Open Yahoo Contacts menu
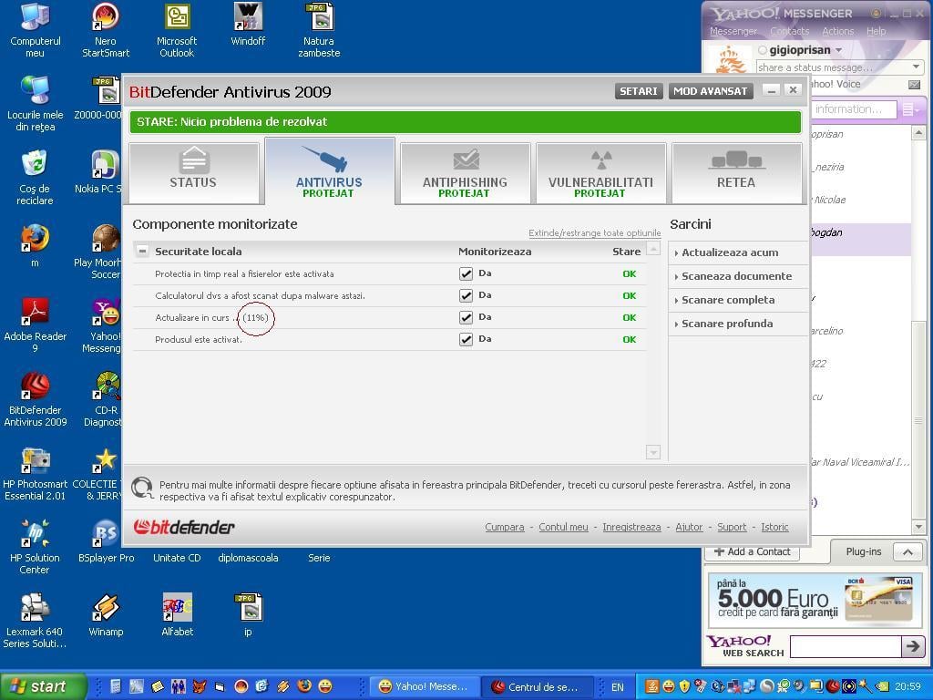The image size is (933, 700). point(790,31)
